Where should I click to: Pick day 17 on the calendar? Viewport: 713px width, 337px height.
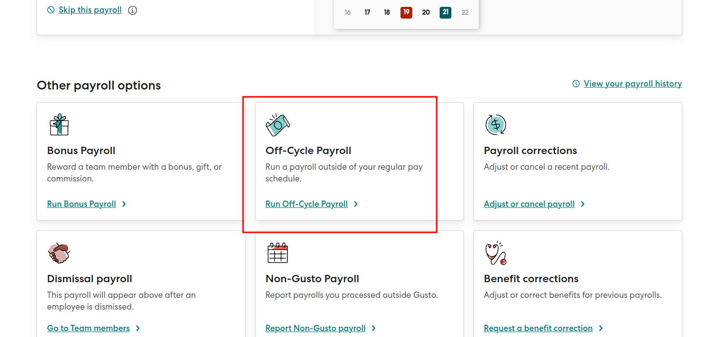(x=367, y=12)
